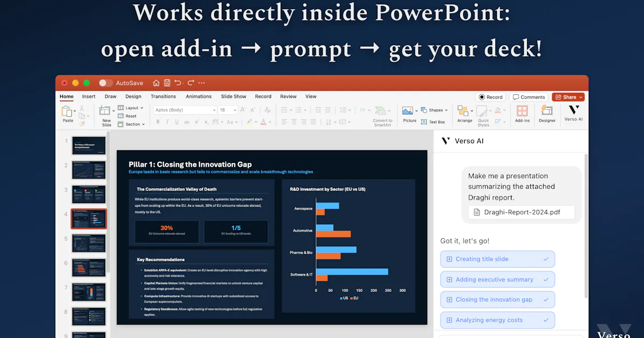Screen dimensions: 644x338
Task: Insert a Text Box
Action: point(433,122)
